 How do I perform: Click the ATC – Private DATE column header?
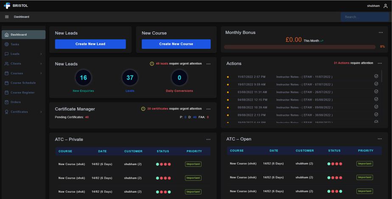(102, 151)
